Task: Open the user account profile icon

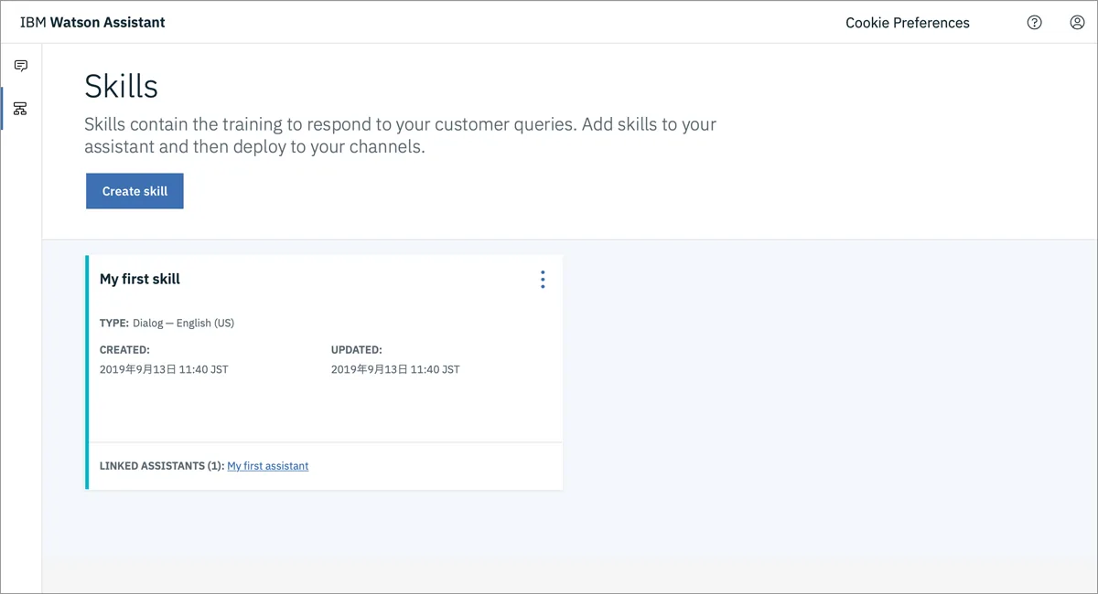Action: point(1077,23)
